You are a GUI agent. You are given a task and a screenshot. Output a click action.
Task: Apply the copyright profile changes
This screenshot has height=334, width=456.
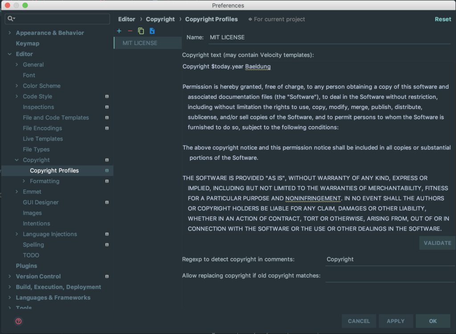click(395, 321)
